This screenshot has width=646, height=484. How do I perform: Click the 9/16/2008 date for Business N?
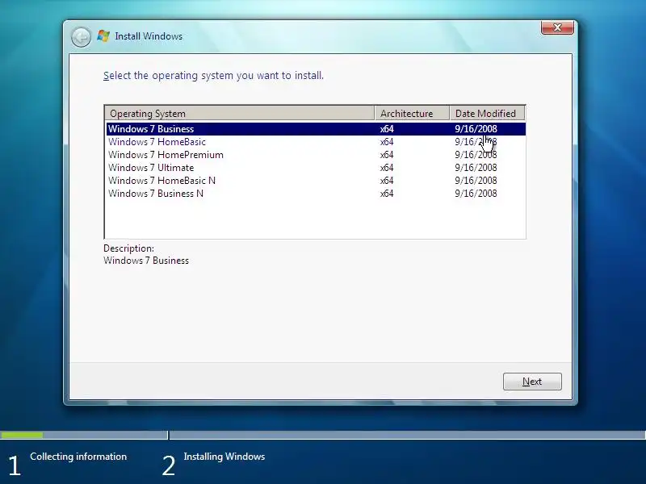pyautogui.click(x=476, y=194)
